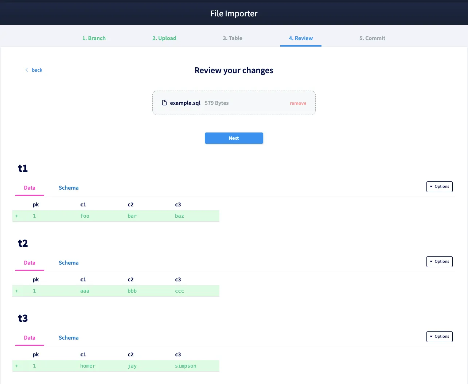Image resolution: width=468 pixels, height=384 pixels.
Task: Jump to the 5. Commit step
Action: point(372,38)
